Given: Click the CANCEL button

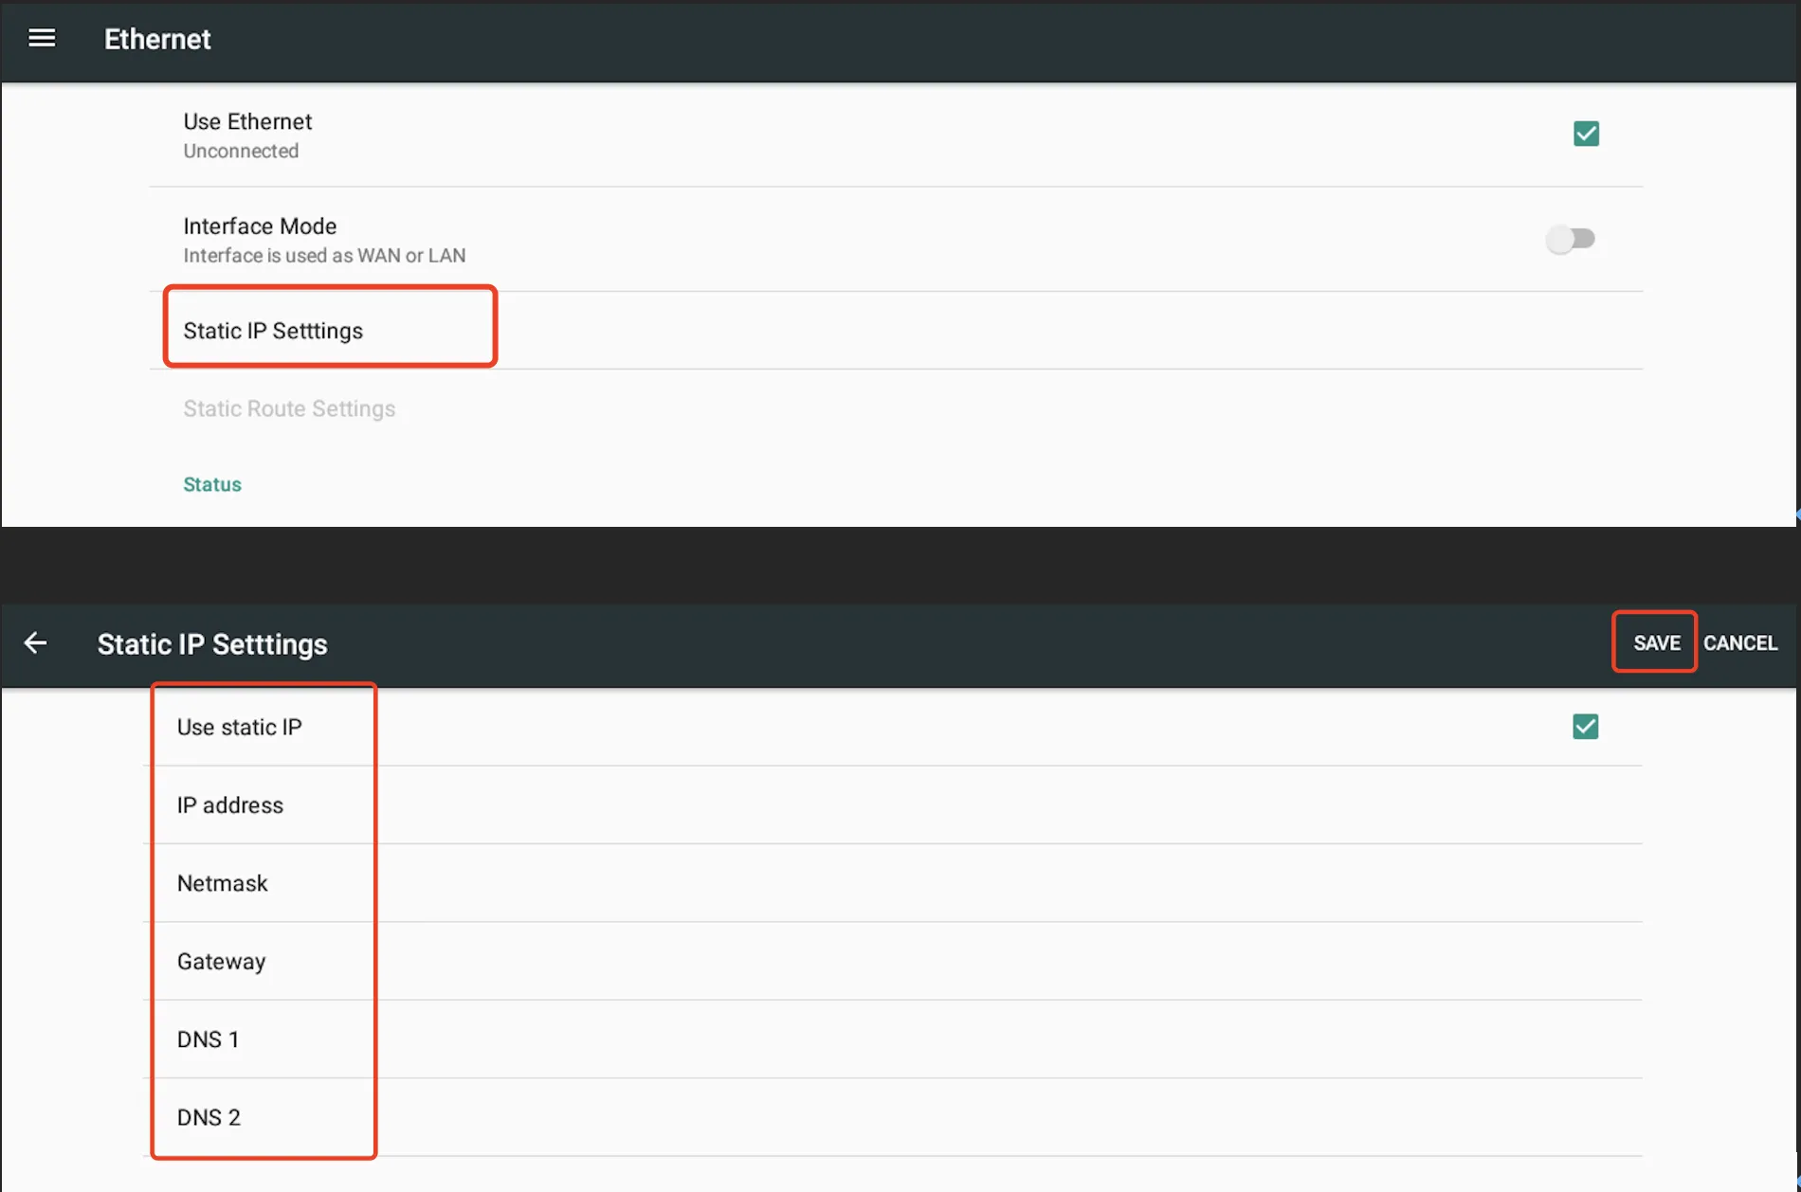Looking at the screenshot, I should pos(1740,642).
